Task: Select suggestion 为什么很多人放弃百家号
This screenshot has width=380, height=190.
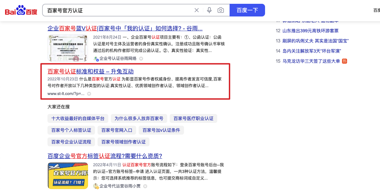Action: [x=139, y=118]
